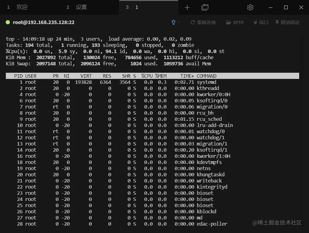The image size is (309, 233).
Task: Select the rcu_bh process name
Action: 205,113
